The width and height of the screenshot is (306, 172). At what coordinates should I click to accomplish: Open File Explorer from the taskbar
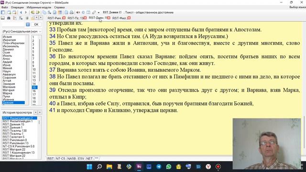tap(109, 167)
